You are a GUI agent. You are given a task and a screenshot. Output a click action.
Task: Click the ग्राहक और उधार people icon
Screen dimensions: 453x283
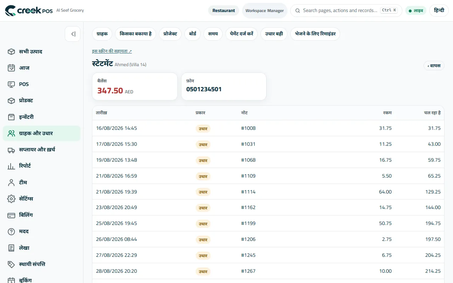tap(11, 133)
